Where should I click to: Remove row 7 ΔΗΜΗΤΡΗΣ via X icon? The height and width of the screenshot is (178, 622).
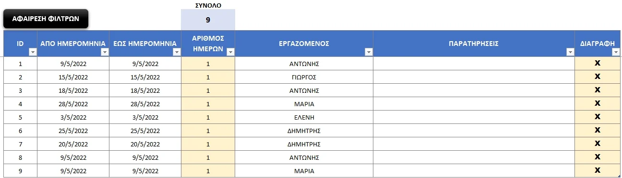tap(598, 143)
